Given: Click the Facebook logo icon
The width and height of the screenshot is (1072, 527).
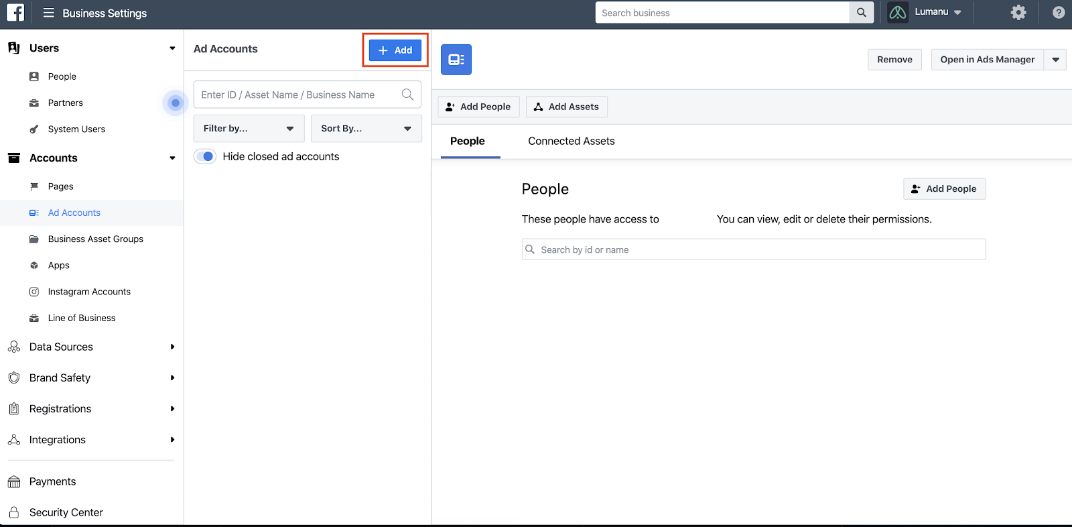Looking at the screenshot, I should tap(15, 13).
